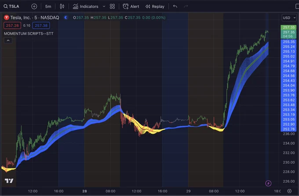Click the 252.76 blue indicator price label
The image size is (299, 196).
(x=288, y=129)
